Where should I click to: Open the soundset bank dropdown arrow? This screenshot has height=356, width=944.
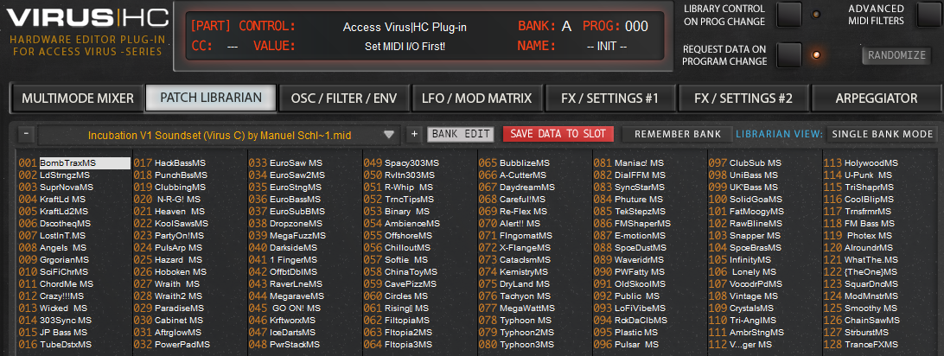[x=389, y=135]
